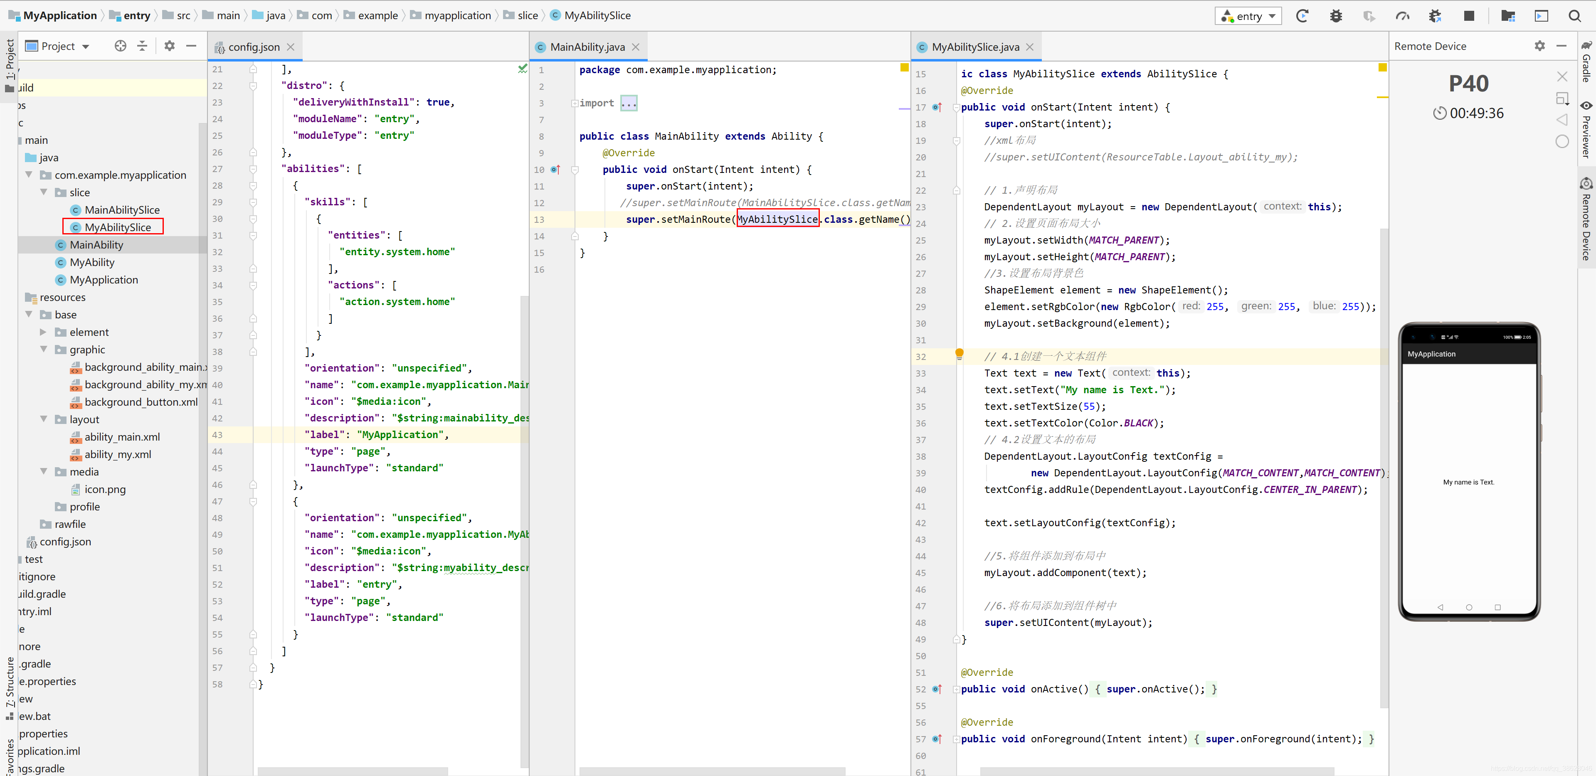This screenshot has height=776, width=1596.
Task: Close the config.json tab
Action: tap(291, 47)
